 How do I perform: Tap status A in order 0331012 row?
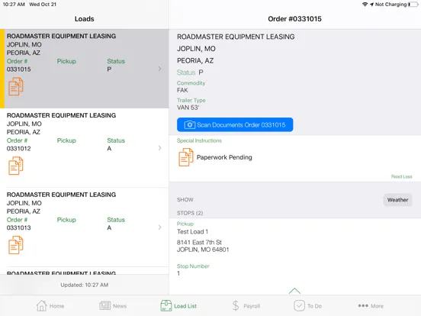pyautogui.click(x=109, y=149)
